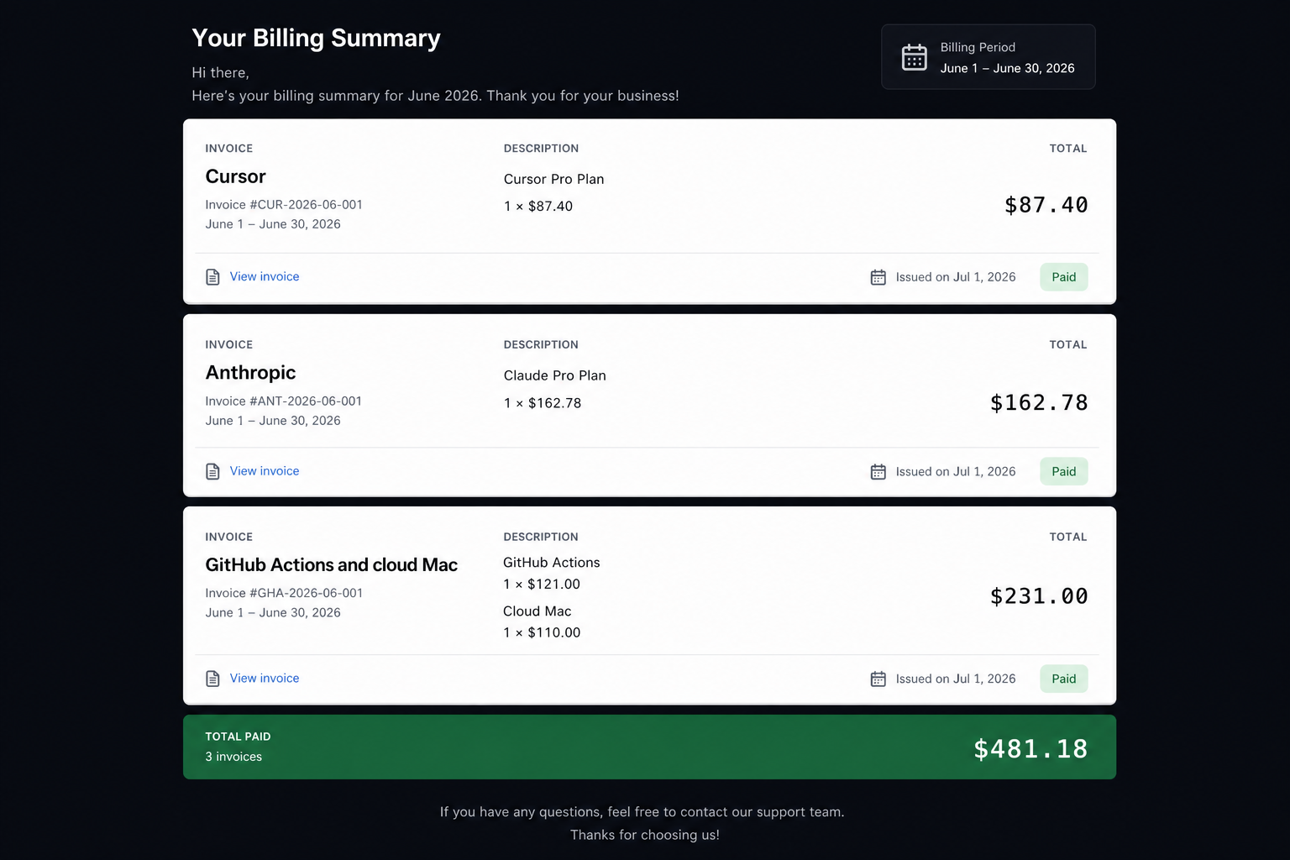Click the Thanks for choosing us text
Viewport: 1290px width, 860px height.
(645, 835)
